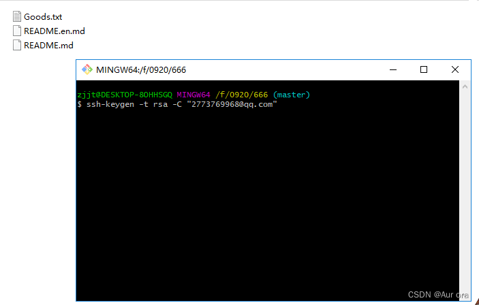Click the zjjt@DESKTOP-8OHHSGQ prompt text

pyautogui.click(x=125, y=95)
